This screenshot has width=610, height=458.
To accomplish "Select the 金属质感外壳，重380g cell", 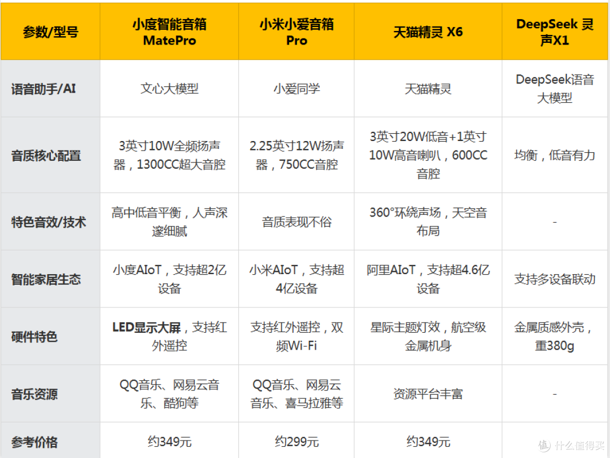I will (555, 336).
